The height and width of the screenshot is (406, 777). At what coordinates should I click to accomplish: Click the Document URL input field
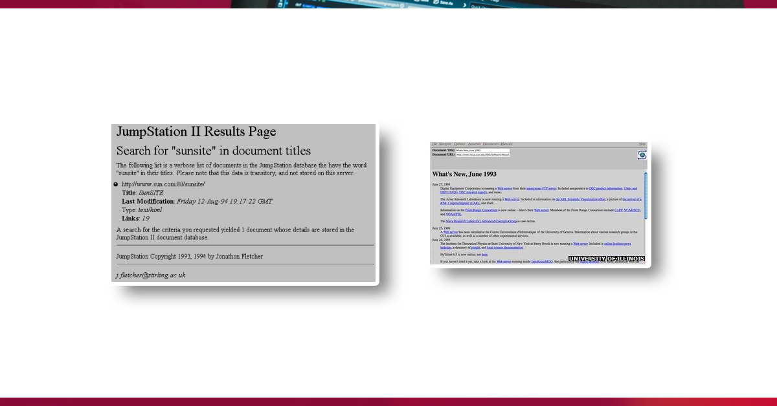(x=482, y=155)
